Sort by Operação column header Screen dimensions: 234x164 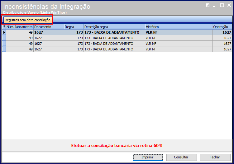tap(222, 27)
